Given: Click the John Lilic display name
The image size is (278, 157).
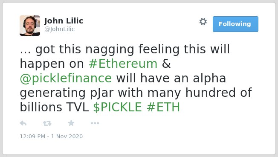Looking at the screenshot, I should pyautogui.click(x=64, y=21).
